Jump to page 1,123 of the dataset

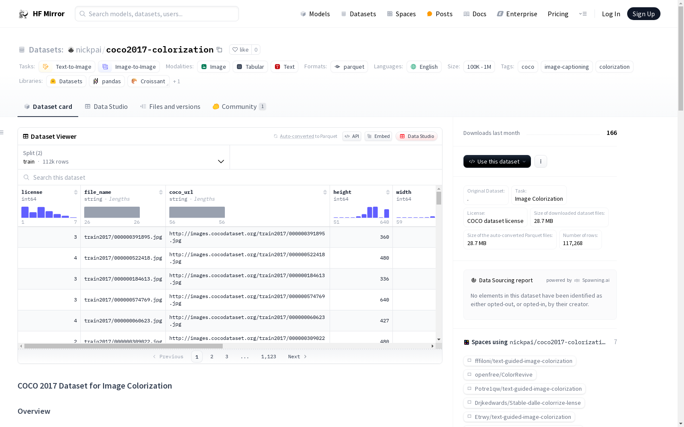click(268, 357)
